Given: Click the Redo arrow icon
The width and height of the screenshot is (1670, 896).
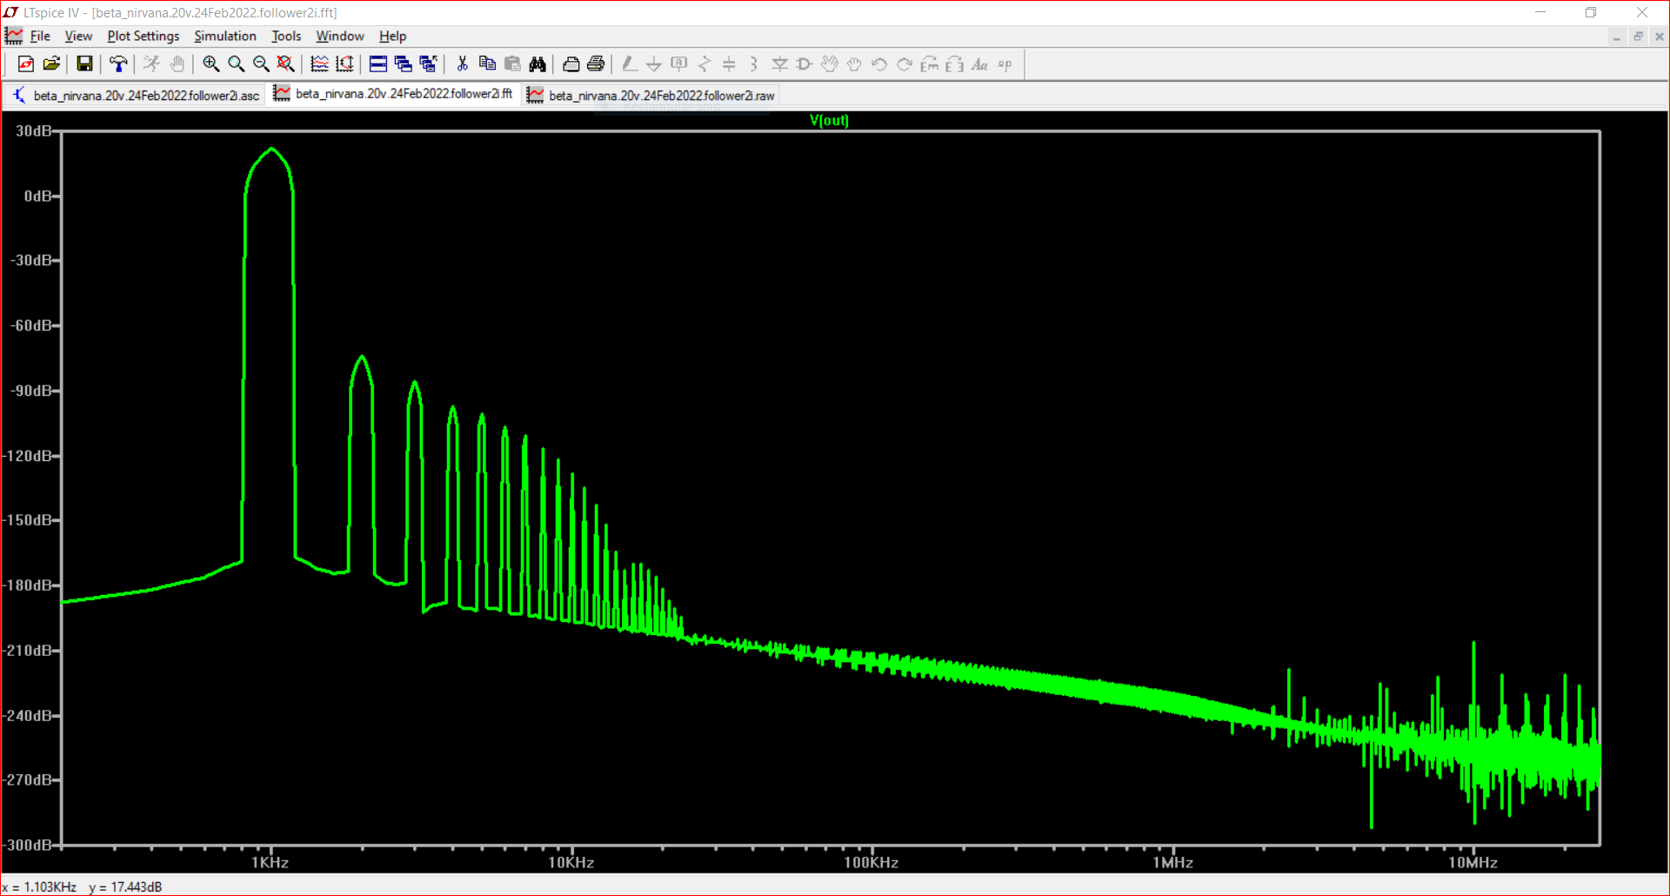Looking at the screenshot, I should [x=905, y=64].
